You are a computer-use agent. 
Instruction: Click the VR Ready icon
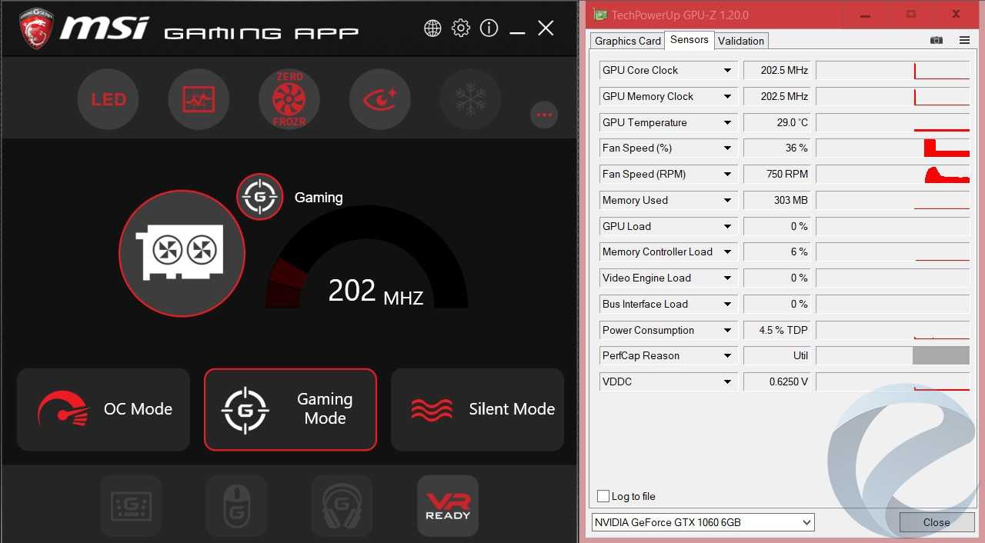[x=447, y=505]
